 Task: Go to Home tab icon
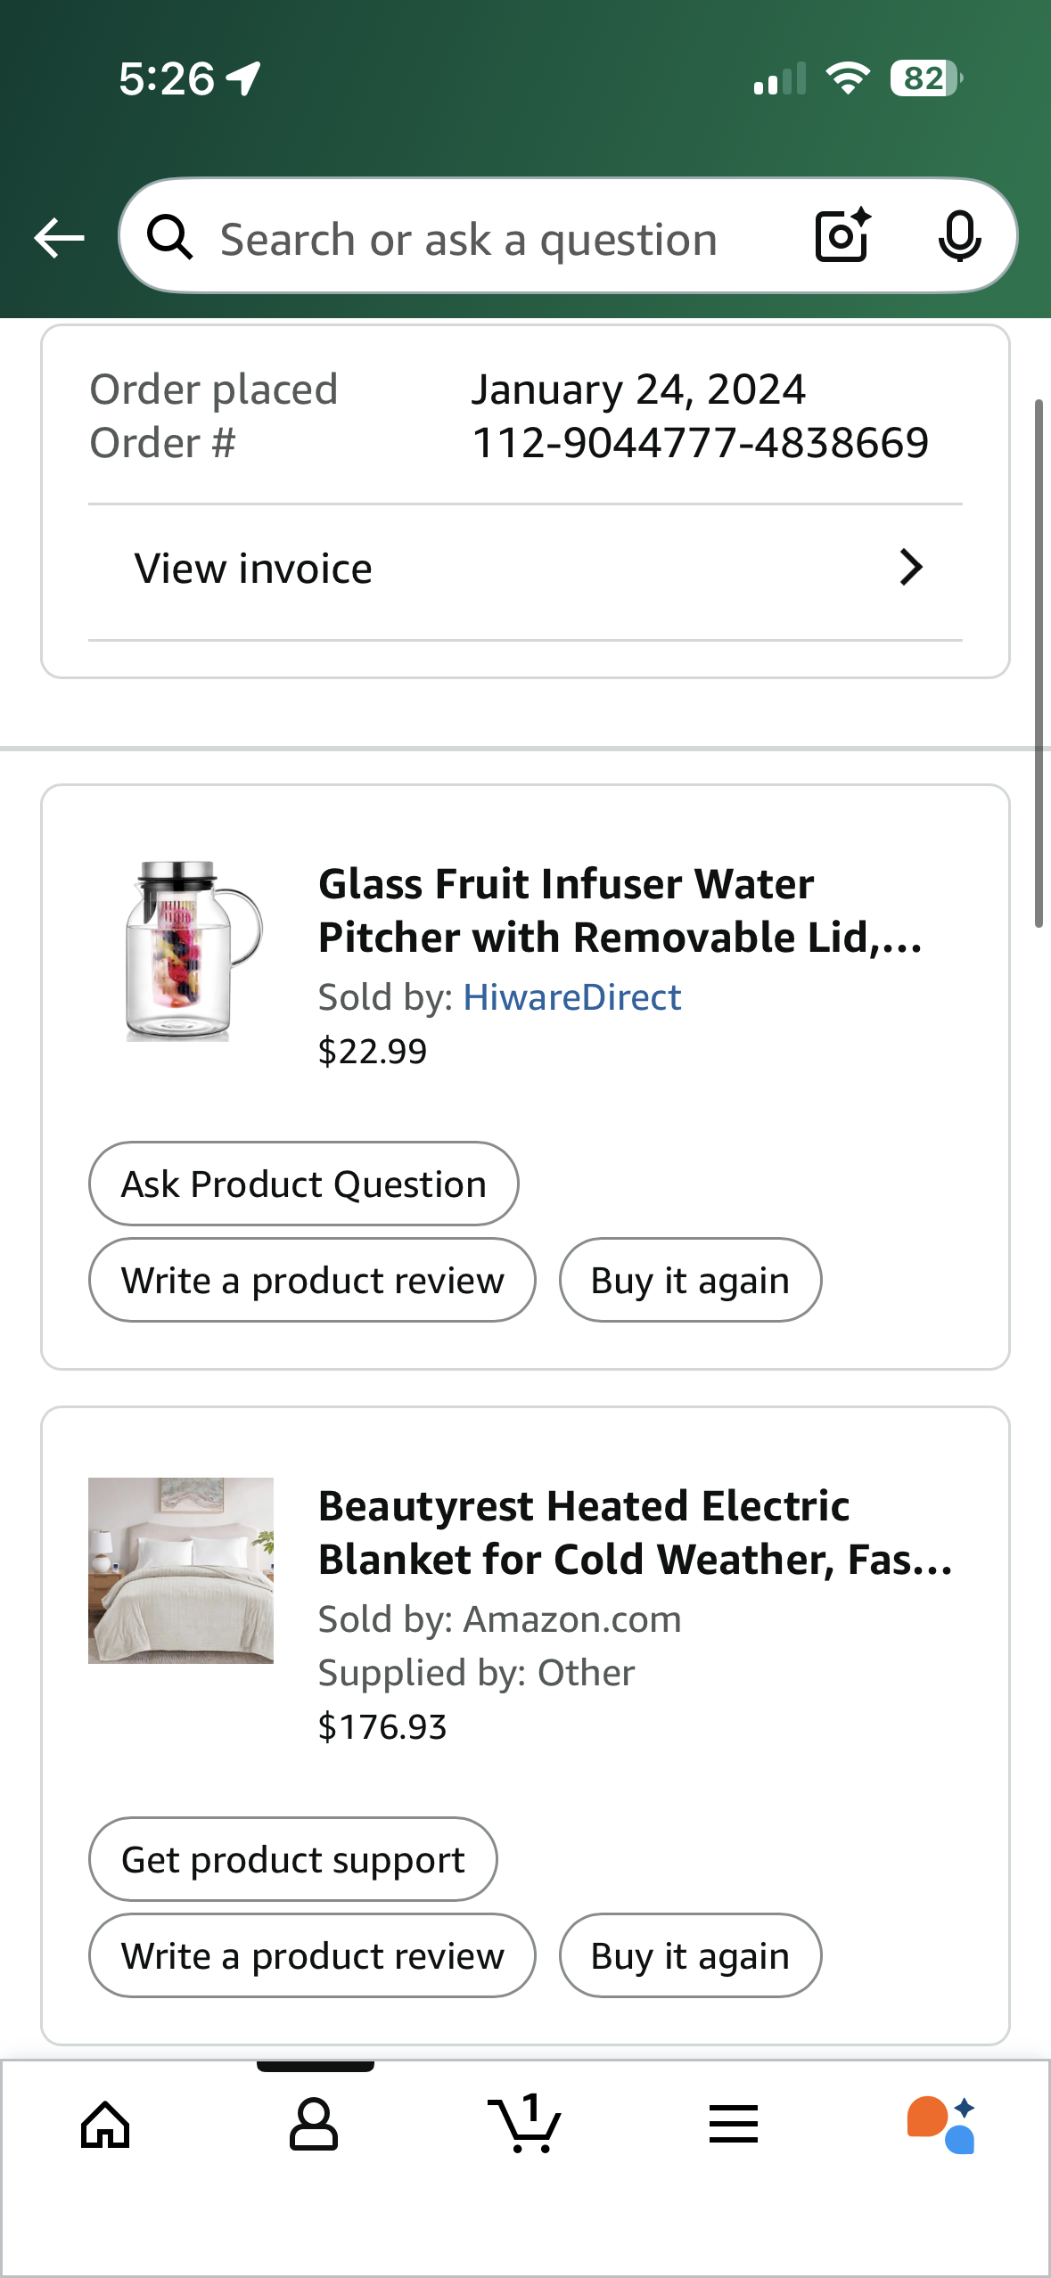pyautogui.click(x=105, y=2125)
